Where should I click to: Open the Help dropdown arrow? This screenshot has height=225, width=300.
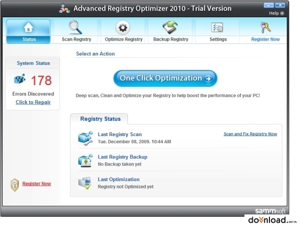[x=282, y=13]
